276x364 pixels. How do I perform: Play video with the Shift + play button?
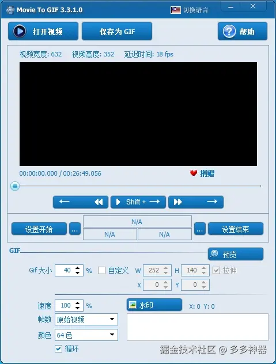point(138,202)
